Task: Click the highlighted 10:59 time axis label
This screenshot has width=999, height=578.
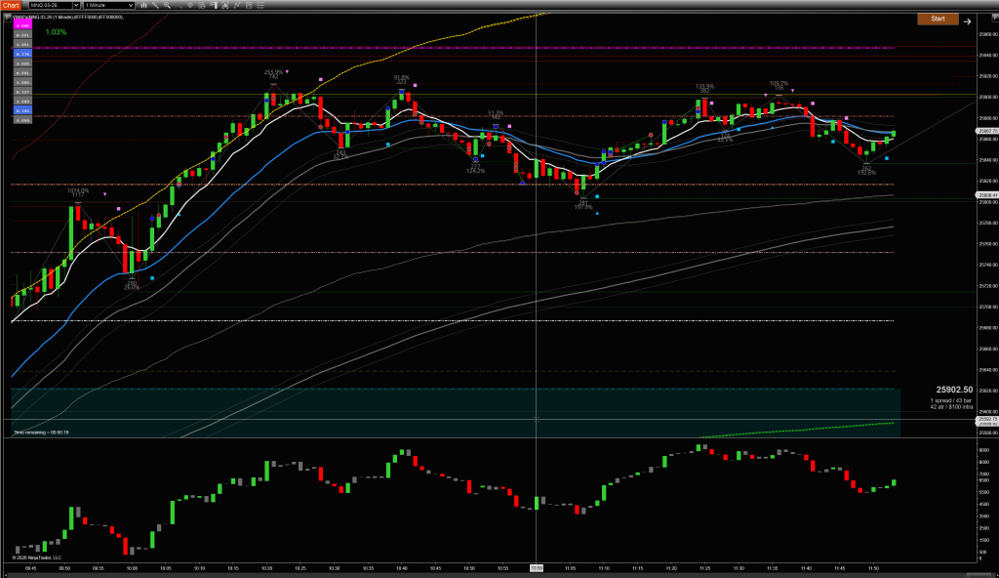Action: tap(536, 567)
